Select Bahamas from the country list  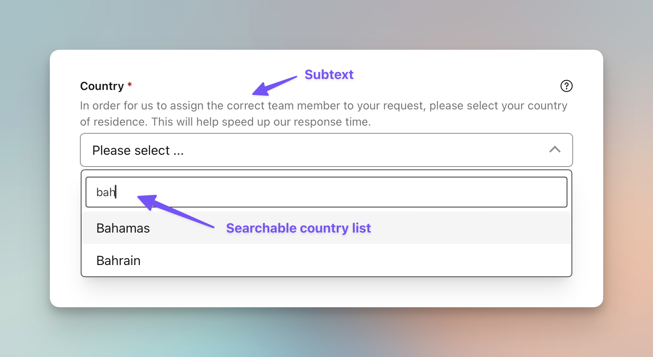(x=123, y=228)
